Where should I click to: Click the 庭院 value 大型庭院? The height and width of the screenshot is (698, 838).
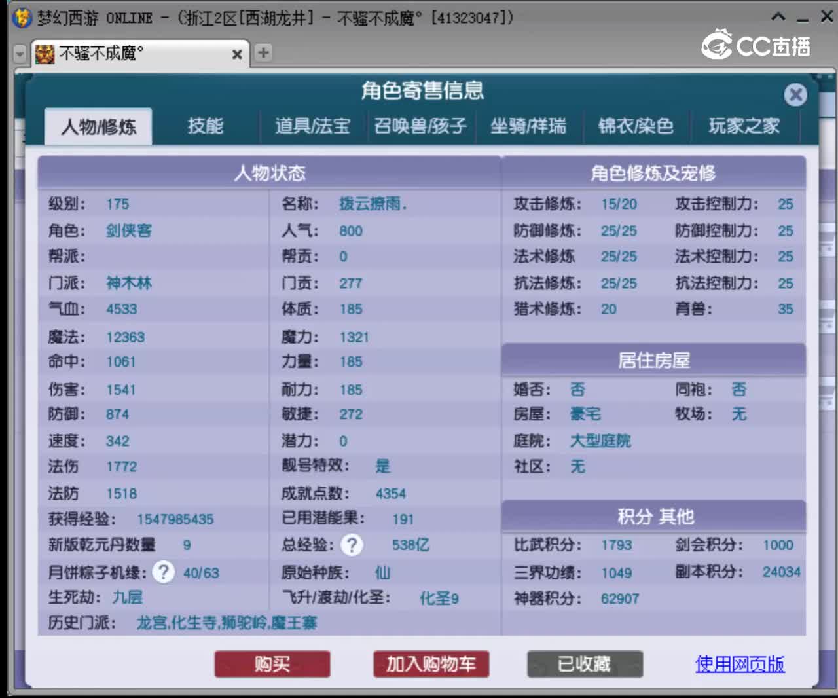pos(600,441)
